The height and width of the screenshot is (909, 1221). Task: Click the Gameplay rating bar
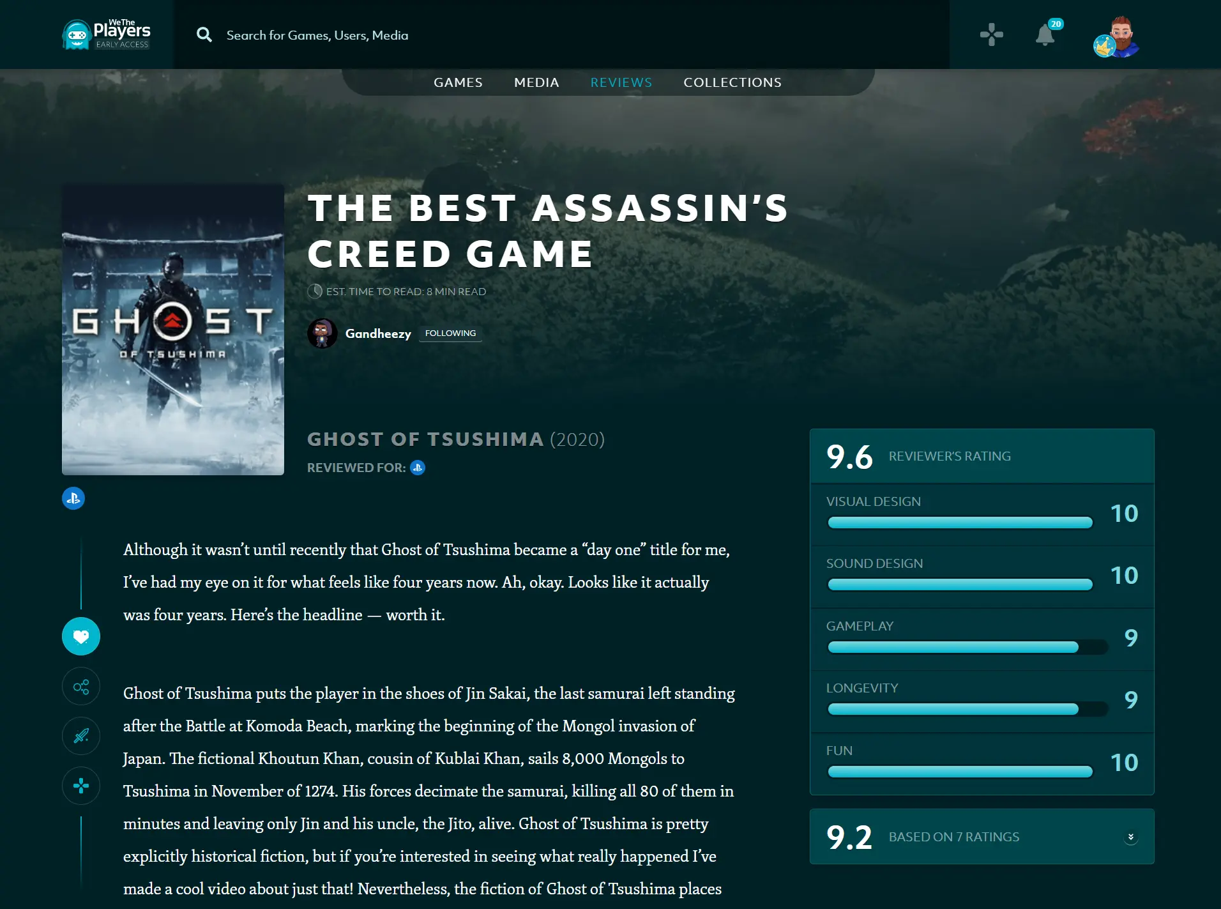tap(967, 647)
